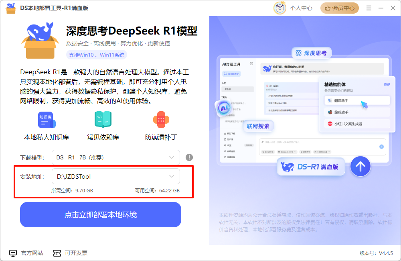The image size is (401, 261).
Task: Close the deployment tool window
Action: [x=393, y=8]
